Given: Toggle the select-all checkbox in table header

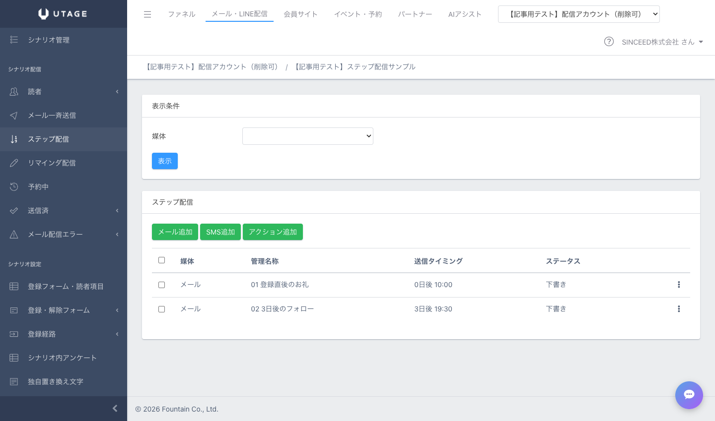Looking at the screenshot, I should 161,260.
